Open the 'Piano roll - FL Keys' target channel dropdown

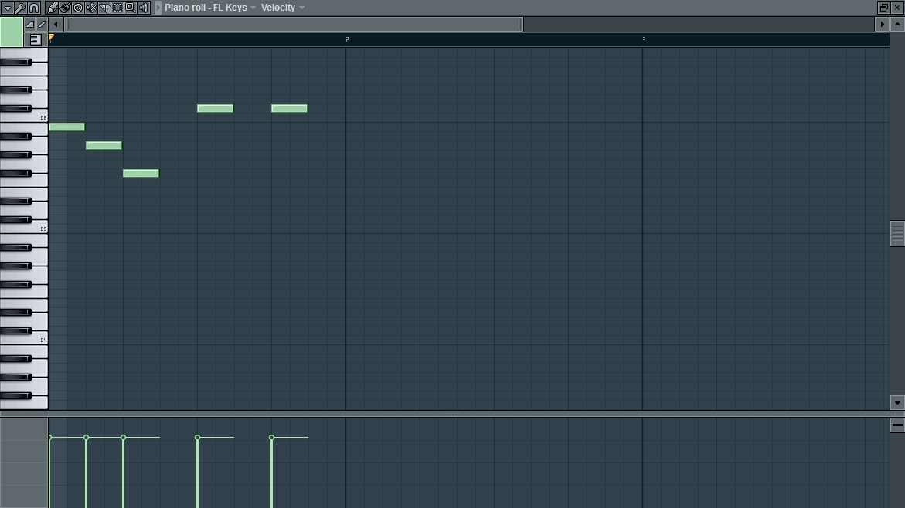pos(210,8)
